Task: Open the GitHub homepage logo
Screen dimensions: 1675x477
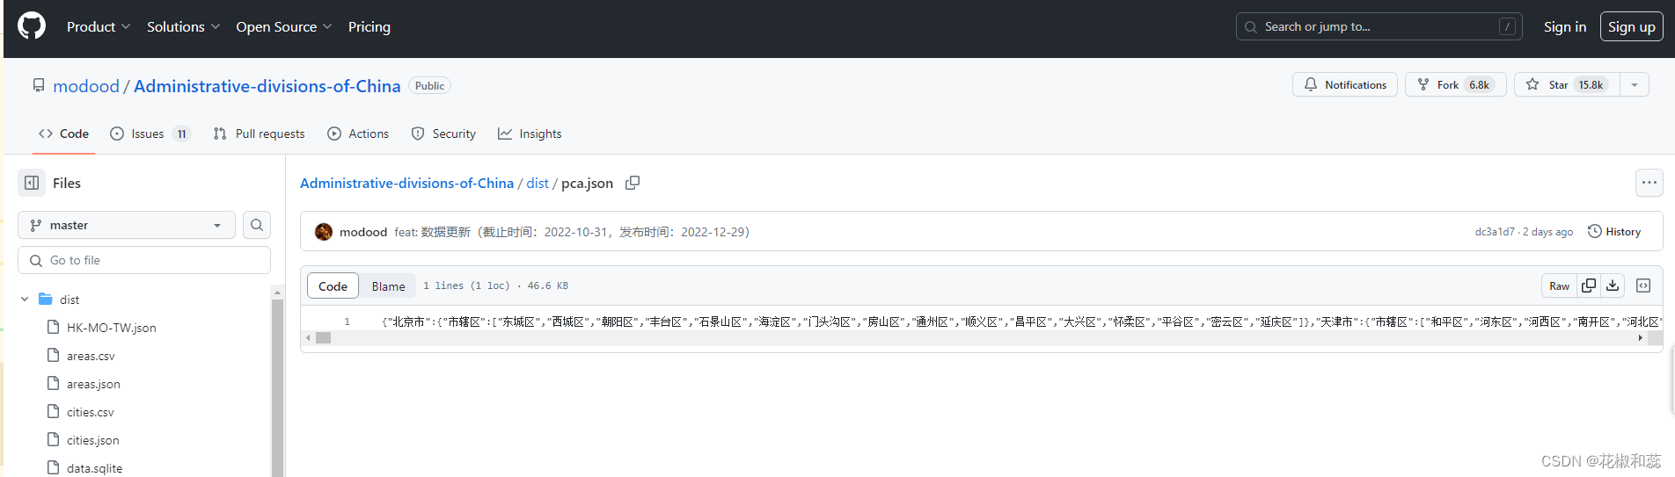Action: coord(32,26)
